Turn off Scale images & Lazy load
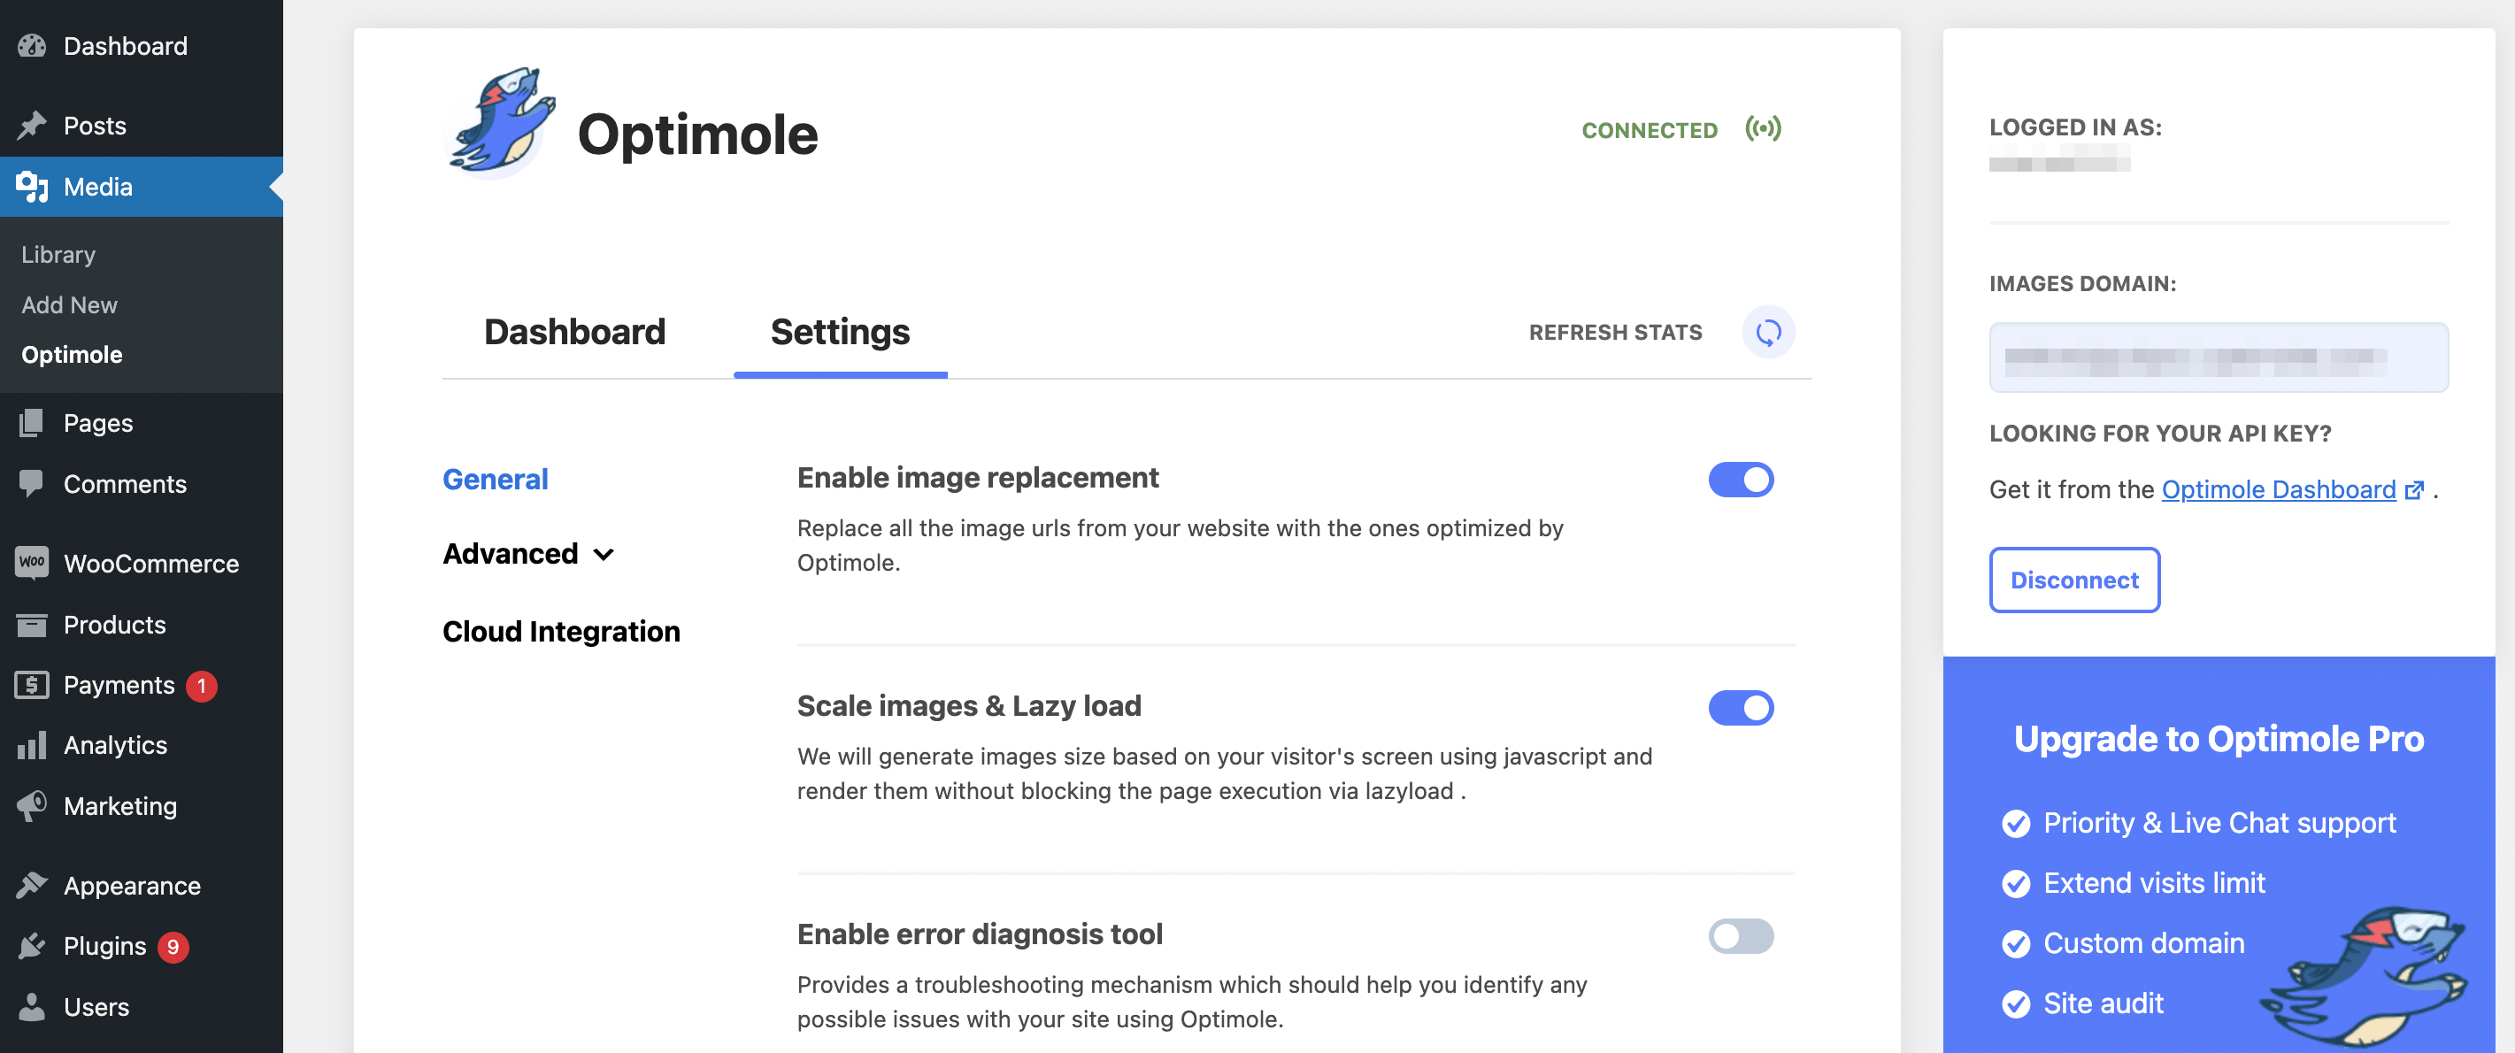The height and width of the screenshot is (1053, 2515). tap(1742, 708)
